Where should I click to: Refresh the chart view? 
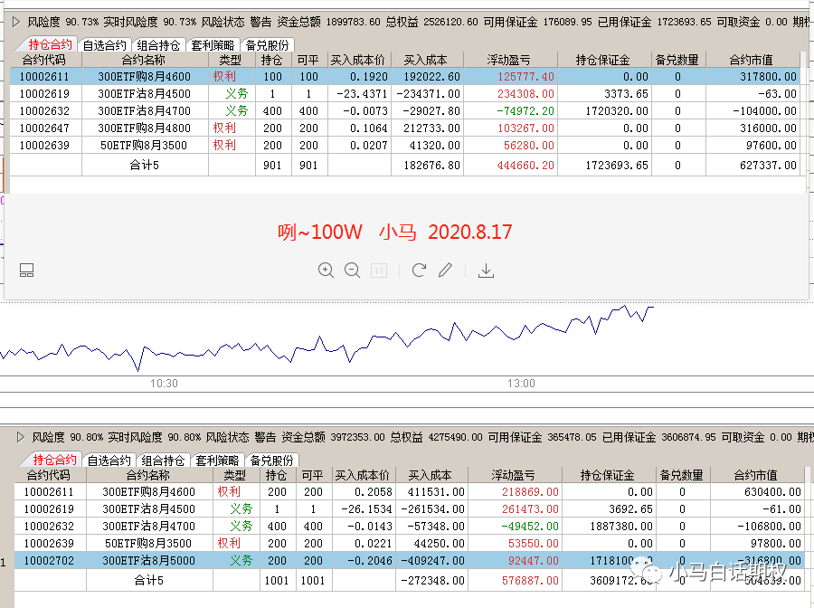click(417, 270)
